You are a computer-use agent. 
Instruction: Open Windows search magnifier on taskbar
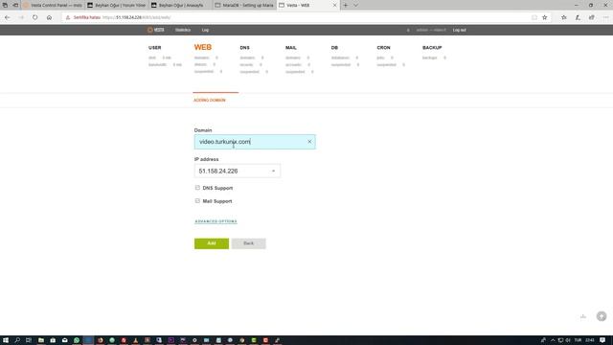(17, 340)
